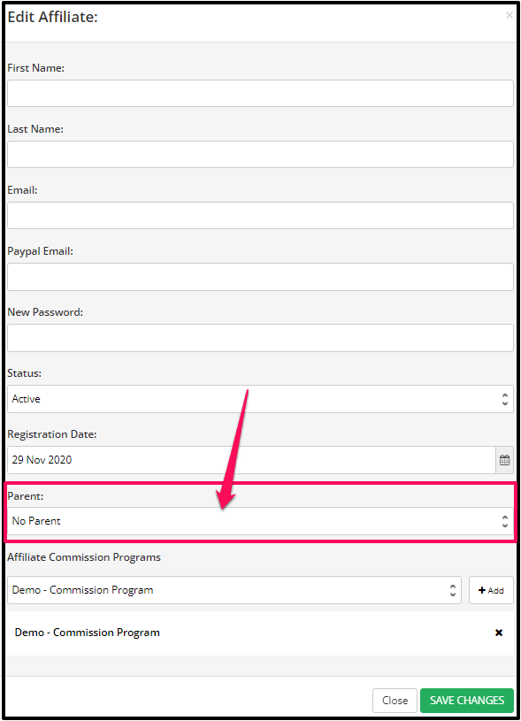Click the Status dropdown arrows

coord(505,399)
